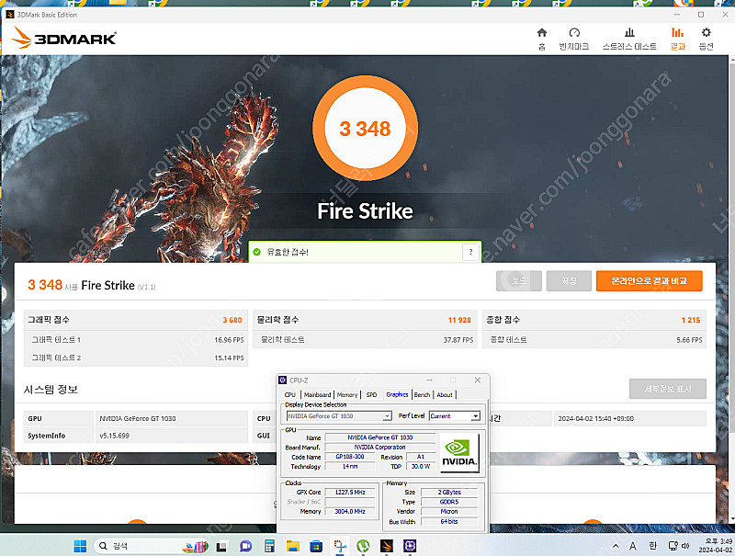Click the greyed-out load button
Screen dimensions: 735x556
[519, 281]
